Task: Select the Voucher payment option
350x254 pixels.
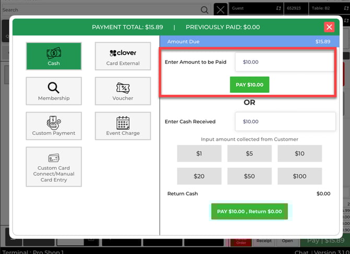Action: click(x=123, y=91)
